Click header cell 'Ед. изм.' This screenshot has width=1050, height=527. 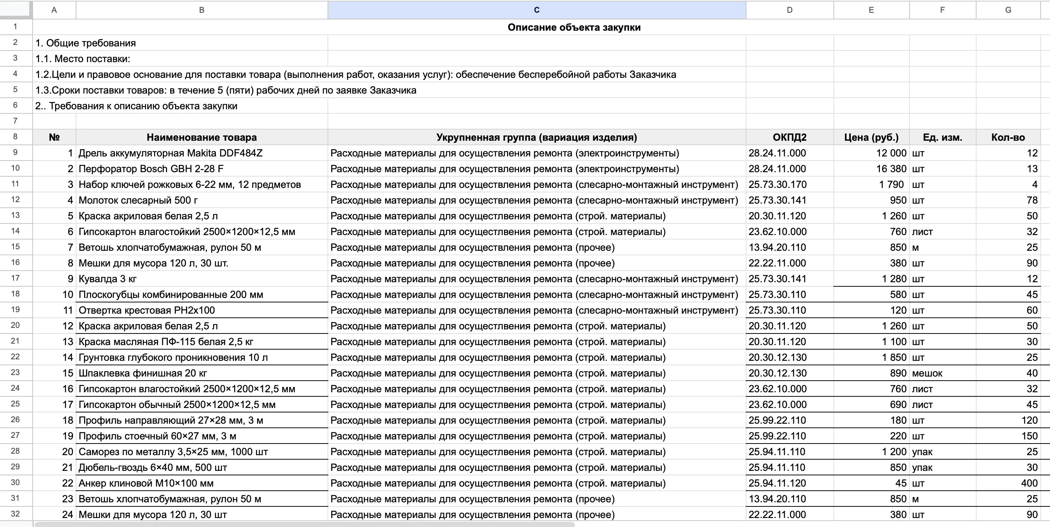tap(942, 137)
